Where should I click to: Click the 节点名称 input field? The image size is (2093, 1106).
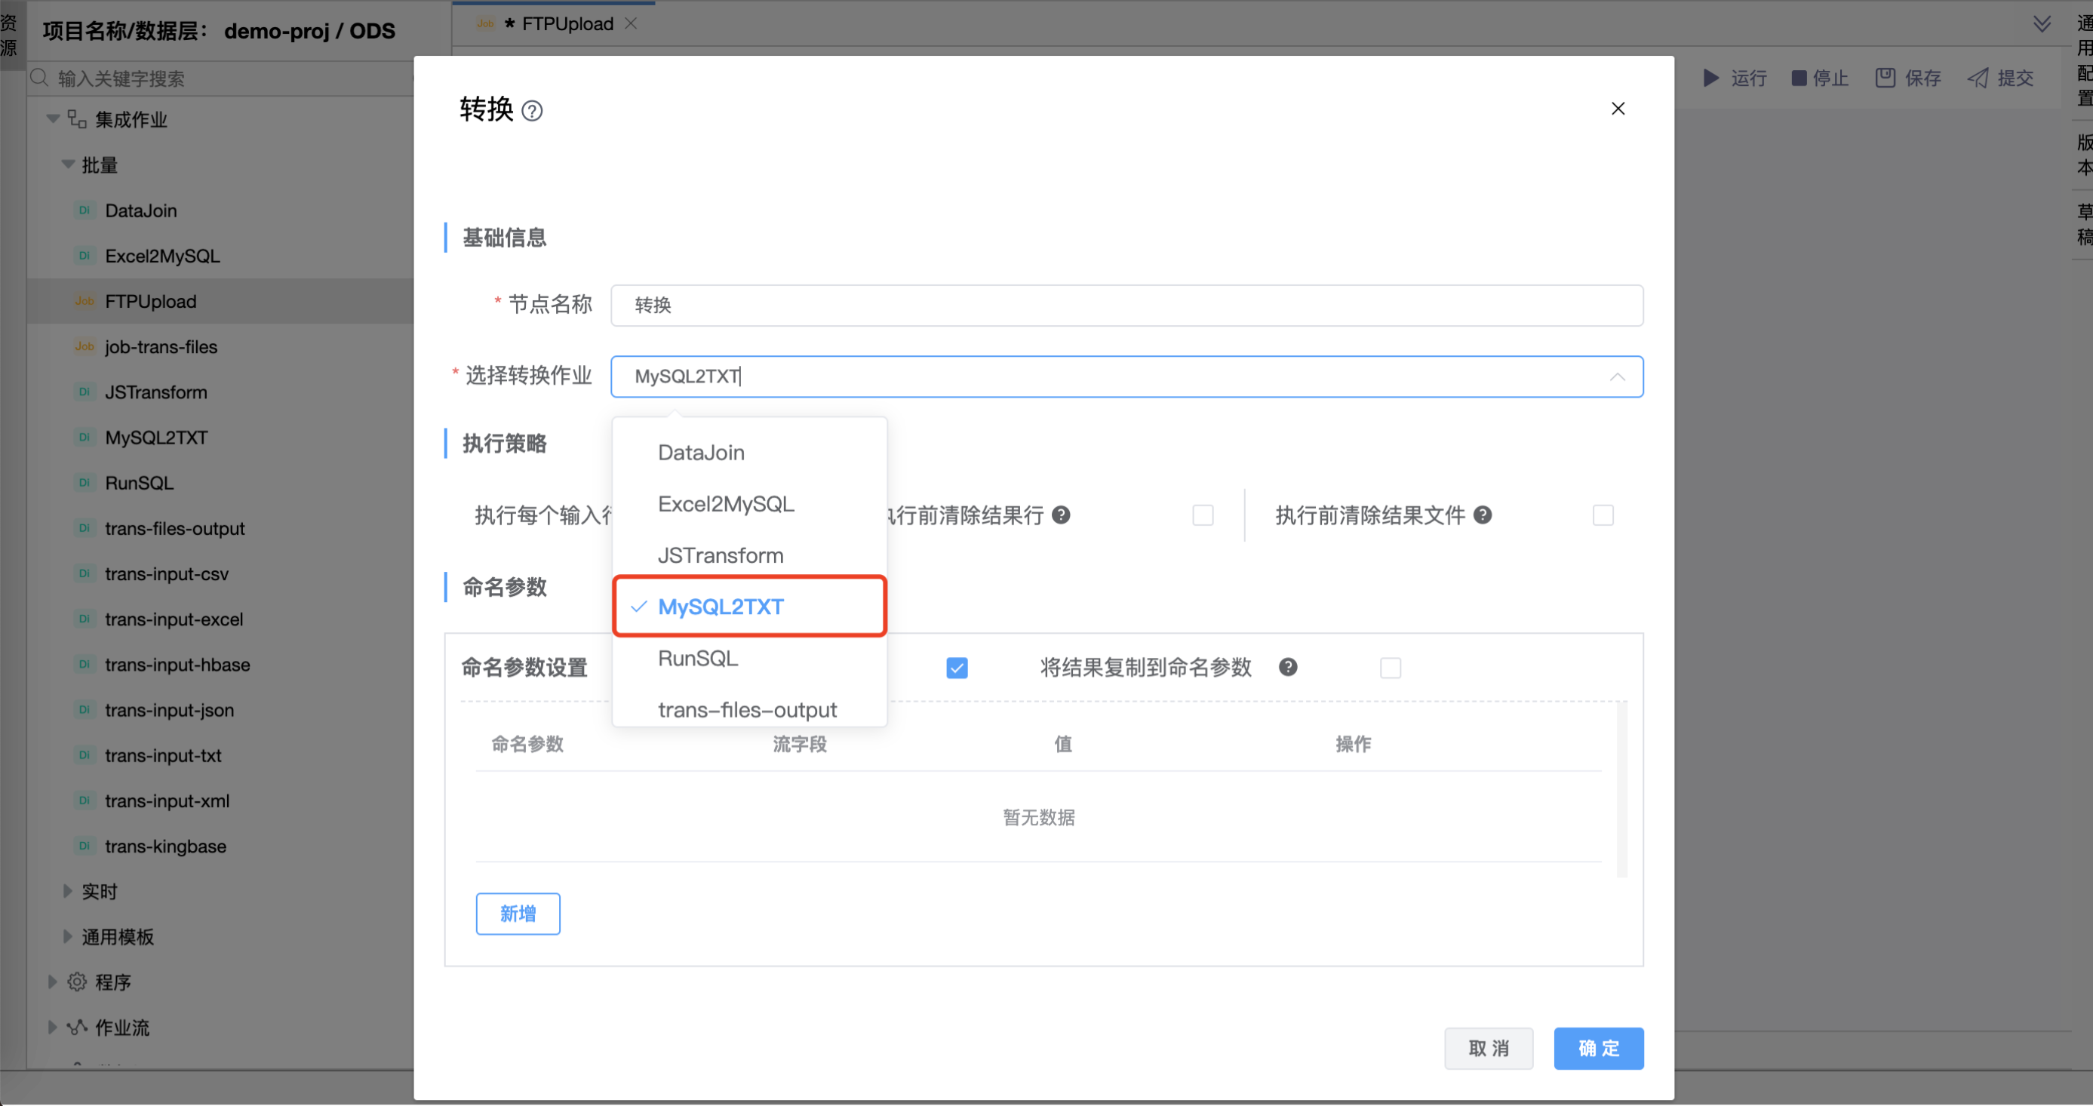click(x=1126, y=306)
